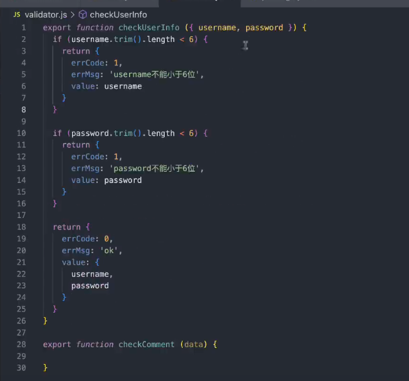Click 'errCode: 1' on line 12
Viewport: 409px width, 381px height.
click(x=95, y=157)
